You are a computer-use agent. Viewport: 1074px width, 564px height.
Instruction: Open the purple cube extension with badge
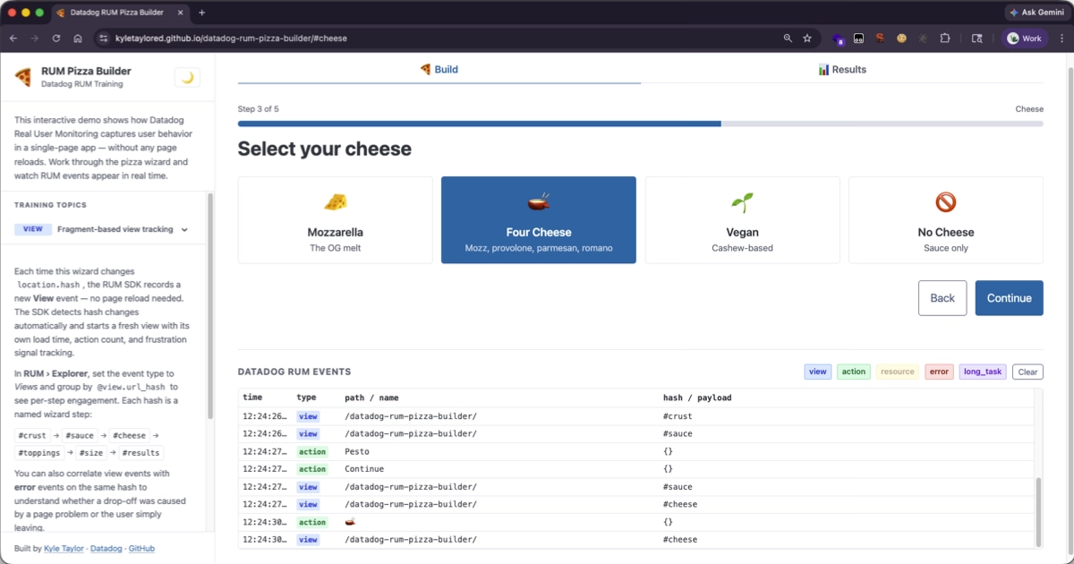point(839,38)
